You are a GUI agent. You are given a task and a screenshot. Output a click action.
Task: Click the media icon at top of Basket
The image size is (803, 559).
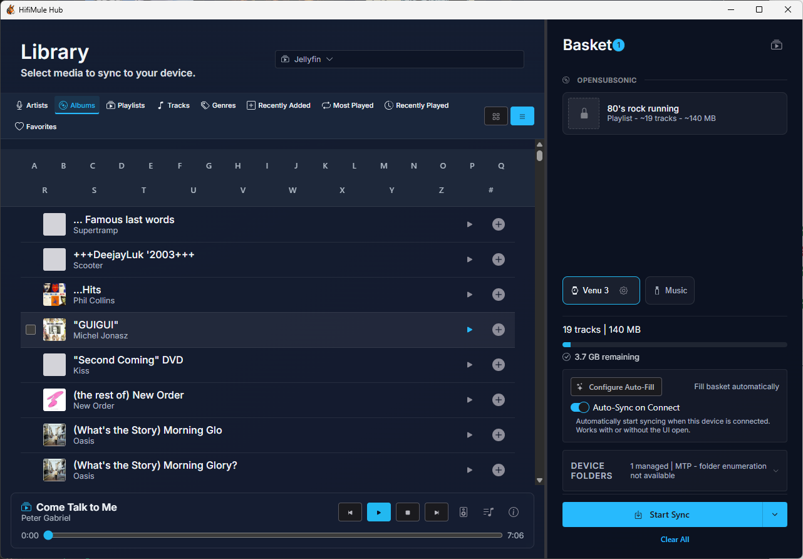(777, 45)
